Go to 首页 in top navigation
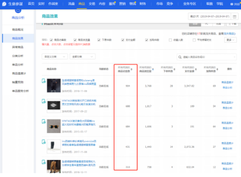Viewport: 241px width, 177px height. pyautogui.click(x=31, y=4)
